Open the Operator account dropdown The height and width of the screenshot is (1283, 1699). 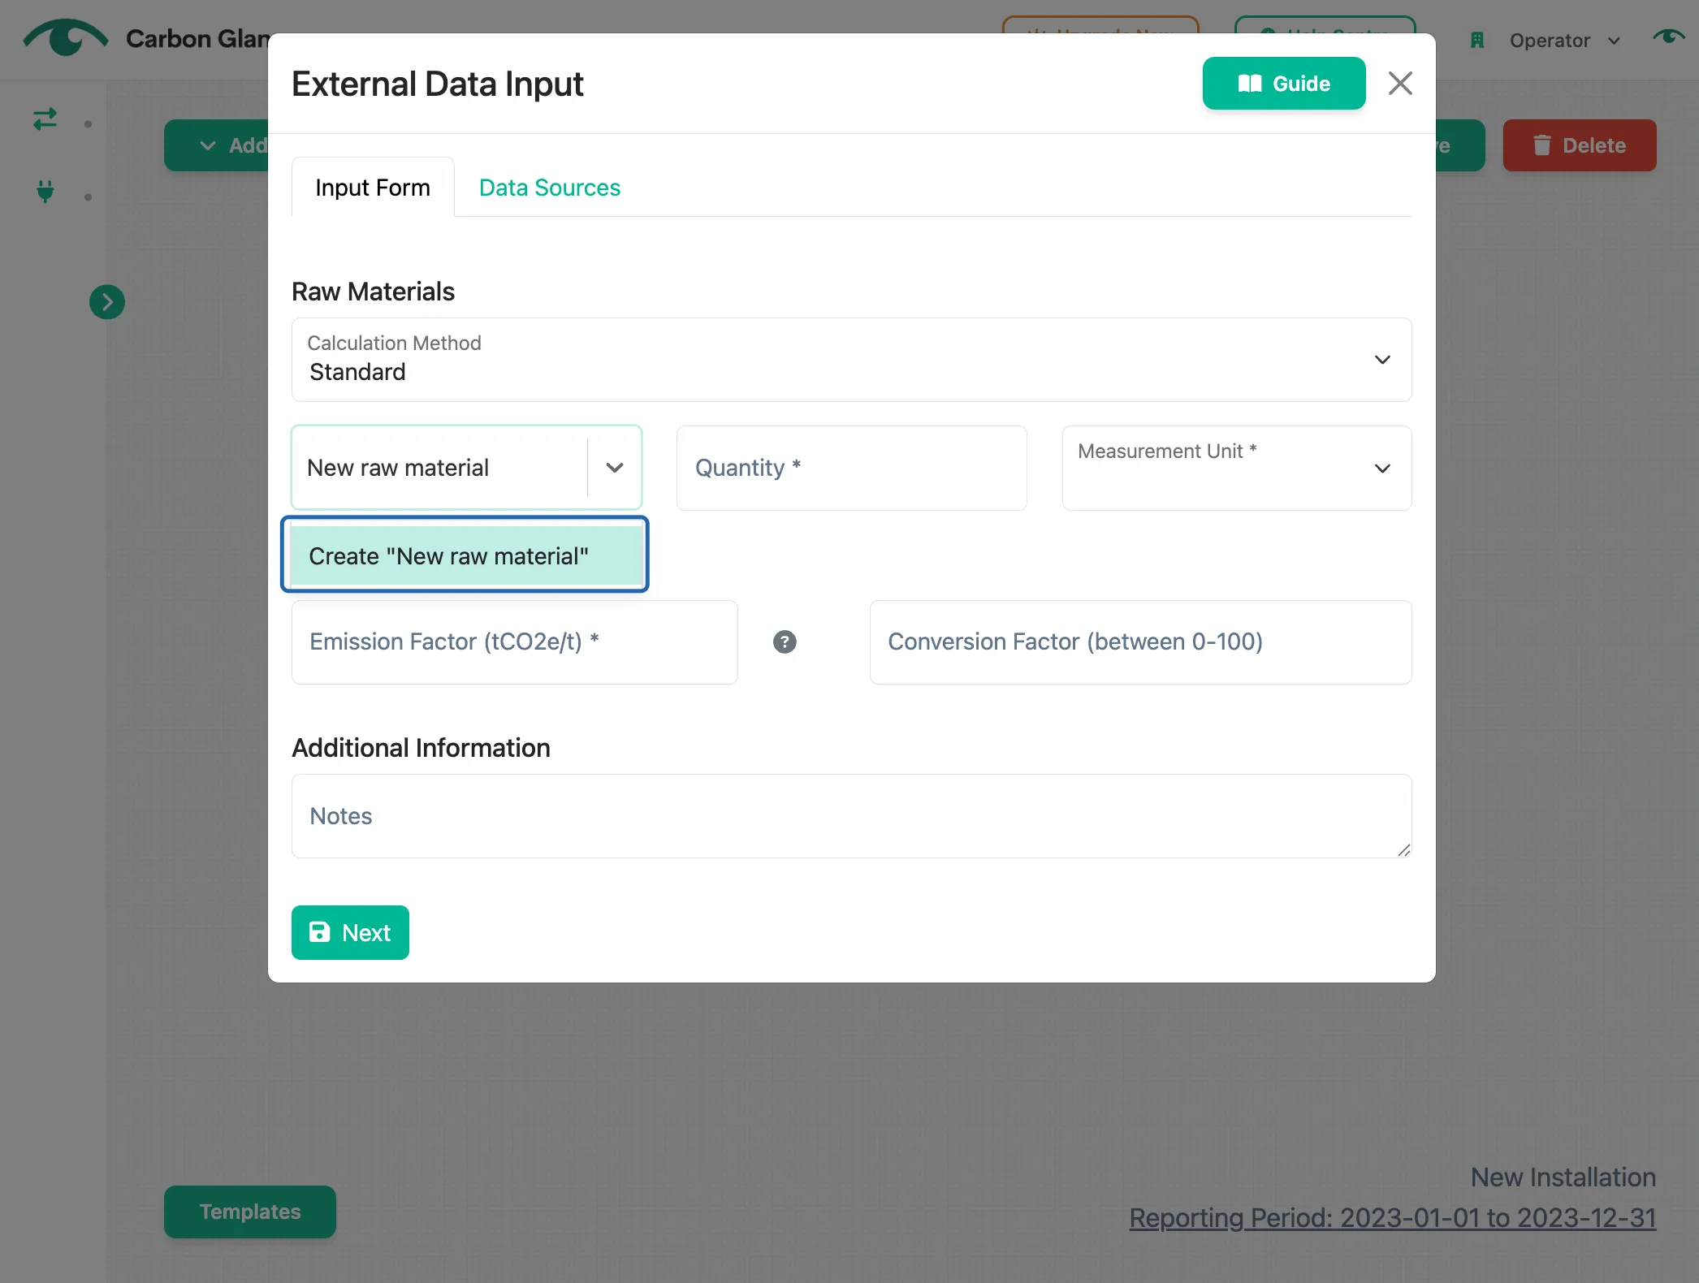(x=1565, y=41)
